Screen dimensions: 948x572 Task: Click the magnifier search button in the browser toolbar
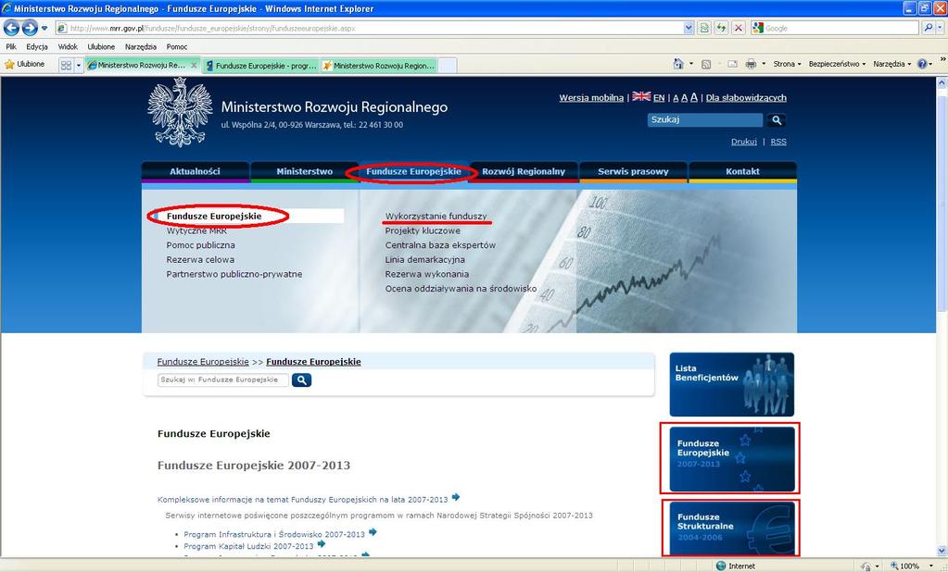928,28
